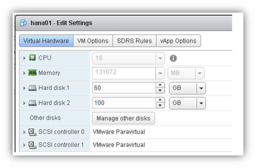Select the vApp Options tab

click(x=178, y=41)
